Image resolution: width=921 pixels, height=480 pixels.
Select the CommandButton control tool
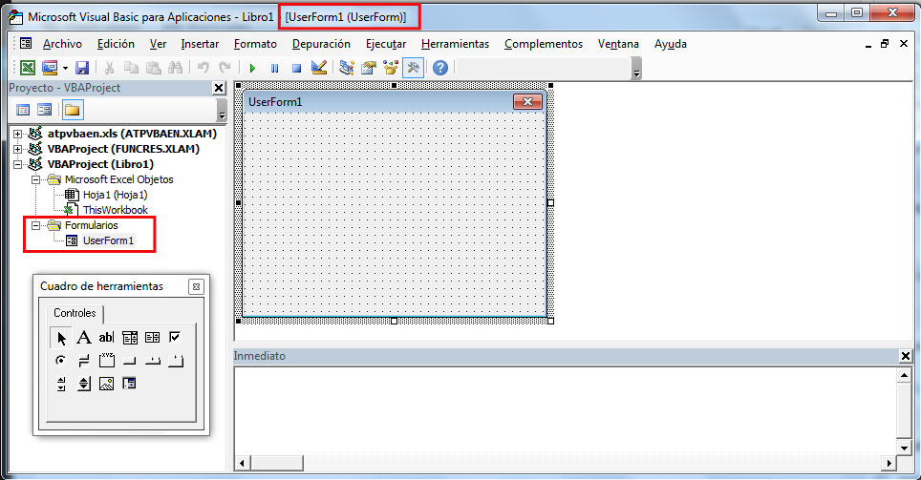click(130, 361)
